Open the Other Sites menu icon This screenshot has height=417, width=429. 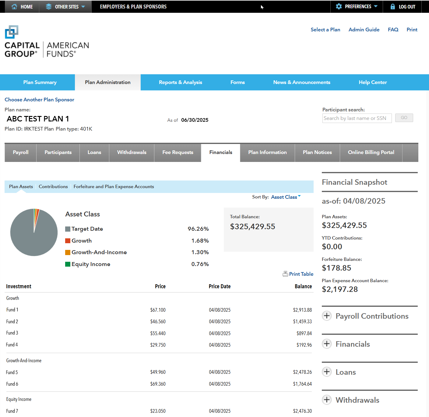click(x=49, y=6)
